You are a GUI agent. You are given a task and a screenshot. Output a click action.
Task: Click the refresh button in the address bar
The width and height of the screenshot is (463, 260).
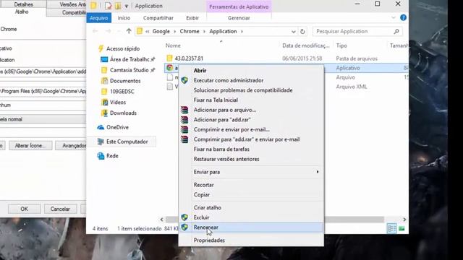click(302, 31)
